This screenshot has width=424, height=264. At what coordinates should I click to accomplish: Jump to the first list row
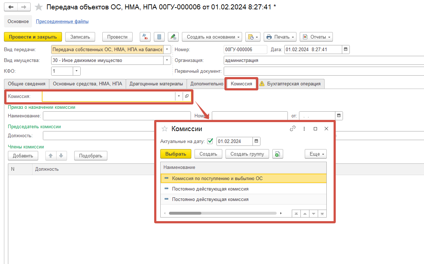click(296, 214)
